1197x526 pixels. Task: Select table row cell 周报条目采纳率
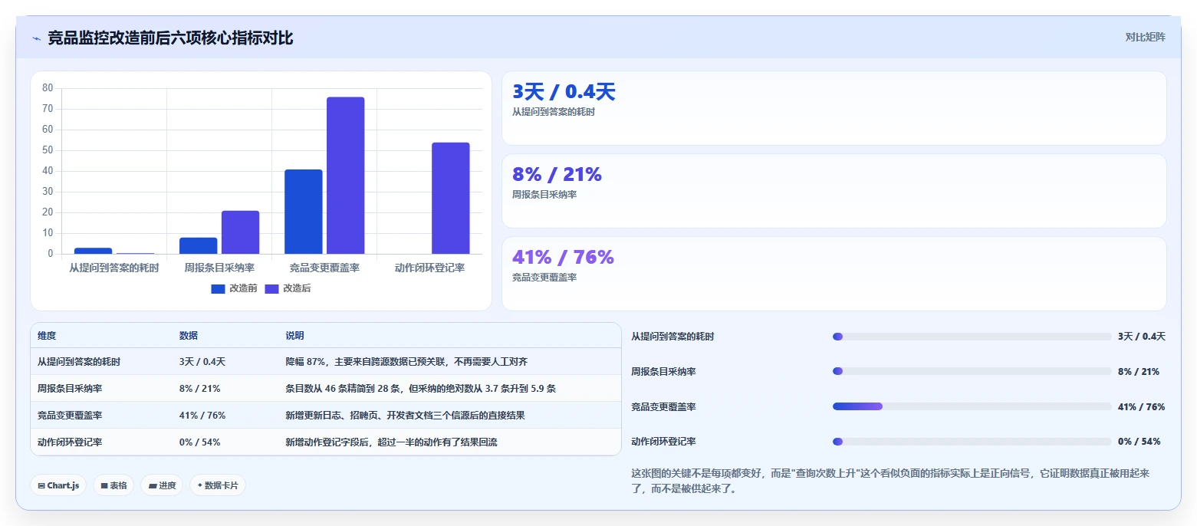click(x=70, y=389)
